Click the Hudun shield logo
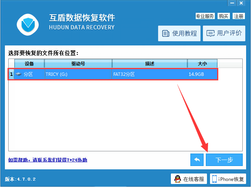This screenshot has height=187, width=251. pyautogui.click(x=28, y=25)
